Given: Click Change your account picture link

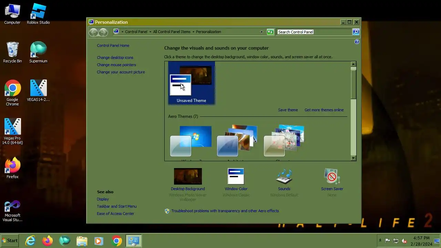Looking at the screenshot, I should click(121, 72).
